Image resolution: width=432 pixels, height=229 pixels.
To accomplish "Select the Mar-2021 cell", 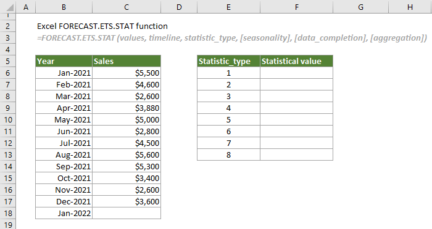I will click(64, 96).
